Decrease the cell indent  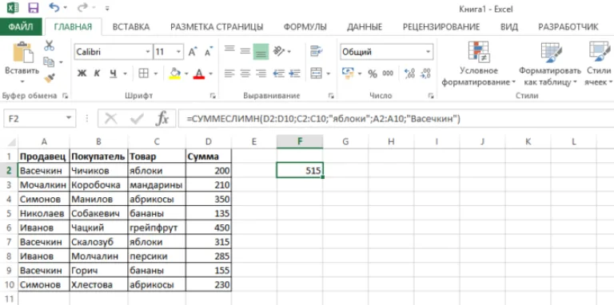278,73
